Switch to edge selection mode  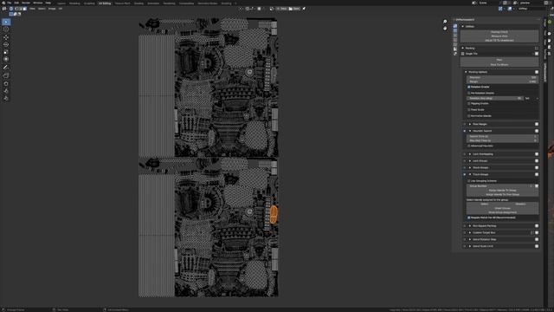point(21,9)
